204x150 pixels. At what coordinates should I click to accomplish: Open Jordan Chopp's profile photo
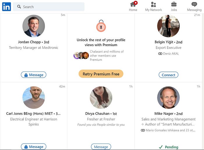click(34, 26)
